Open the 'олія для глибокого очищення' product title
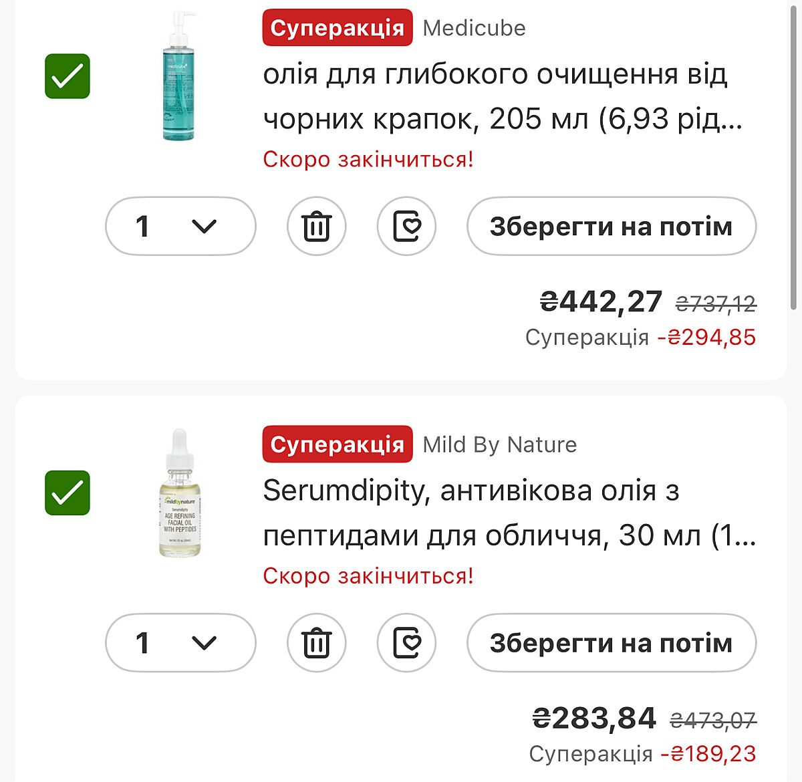 [501, 96]
